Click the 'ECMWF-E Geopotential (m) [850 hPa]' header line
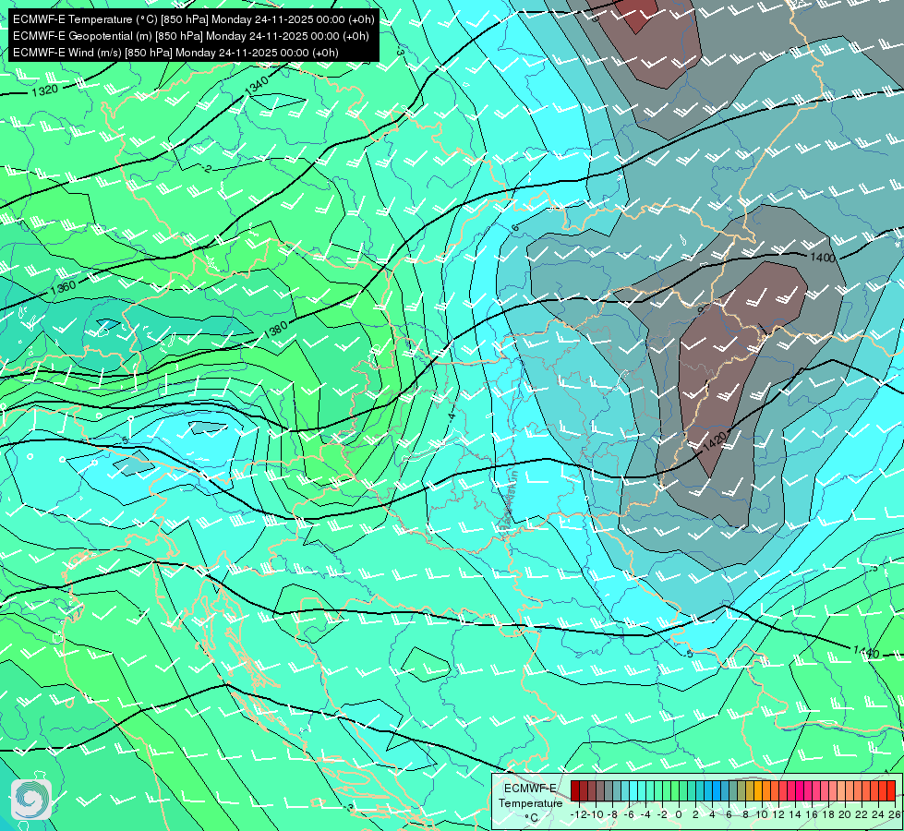Viewport: 904px width, 831px height. (x=191, y=36)
